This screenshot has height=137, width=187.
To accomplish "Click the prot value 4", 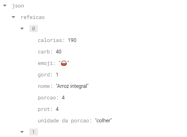I will (x=57, y=109).
